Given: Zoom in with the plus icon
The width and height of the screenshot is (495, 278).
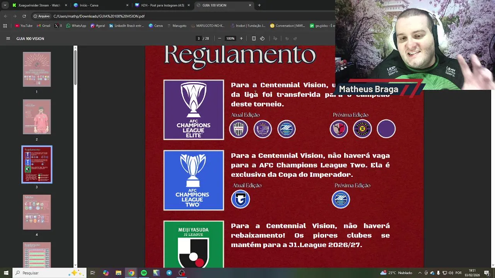Looking at the screenshot, I should pos(241,39).
